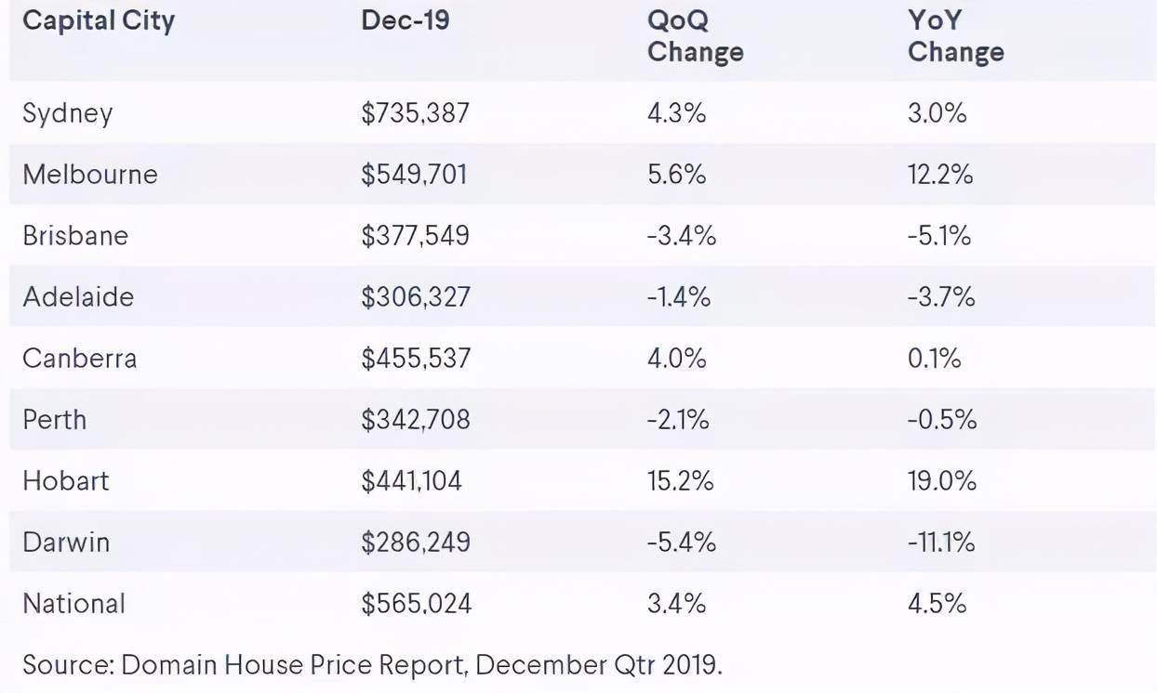Click the Hobart city name

(66, 481)
